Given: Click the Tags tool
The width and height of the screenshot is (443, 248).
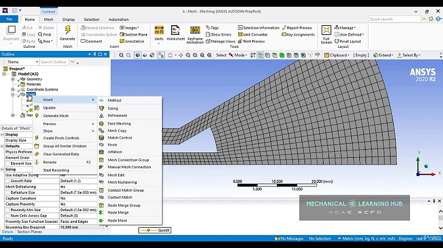Looking at the screenshot, I should [x=212, y=28].
